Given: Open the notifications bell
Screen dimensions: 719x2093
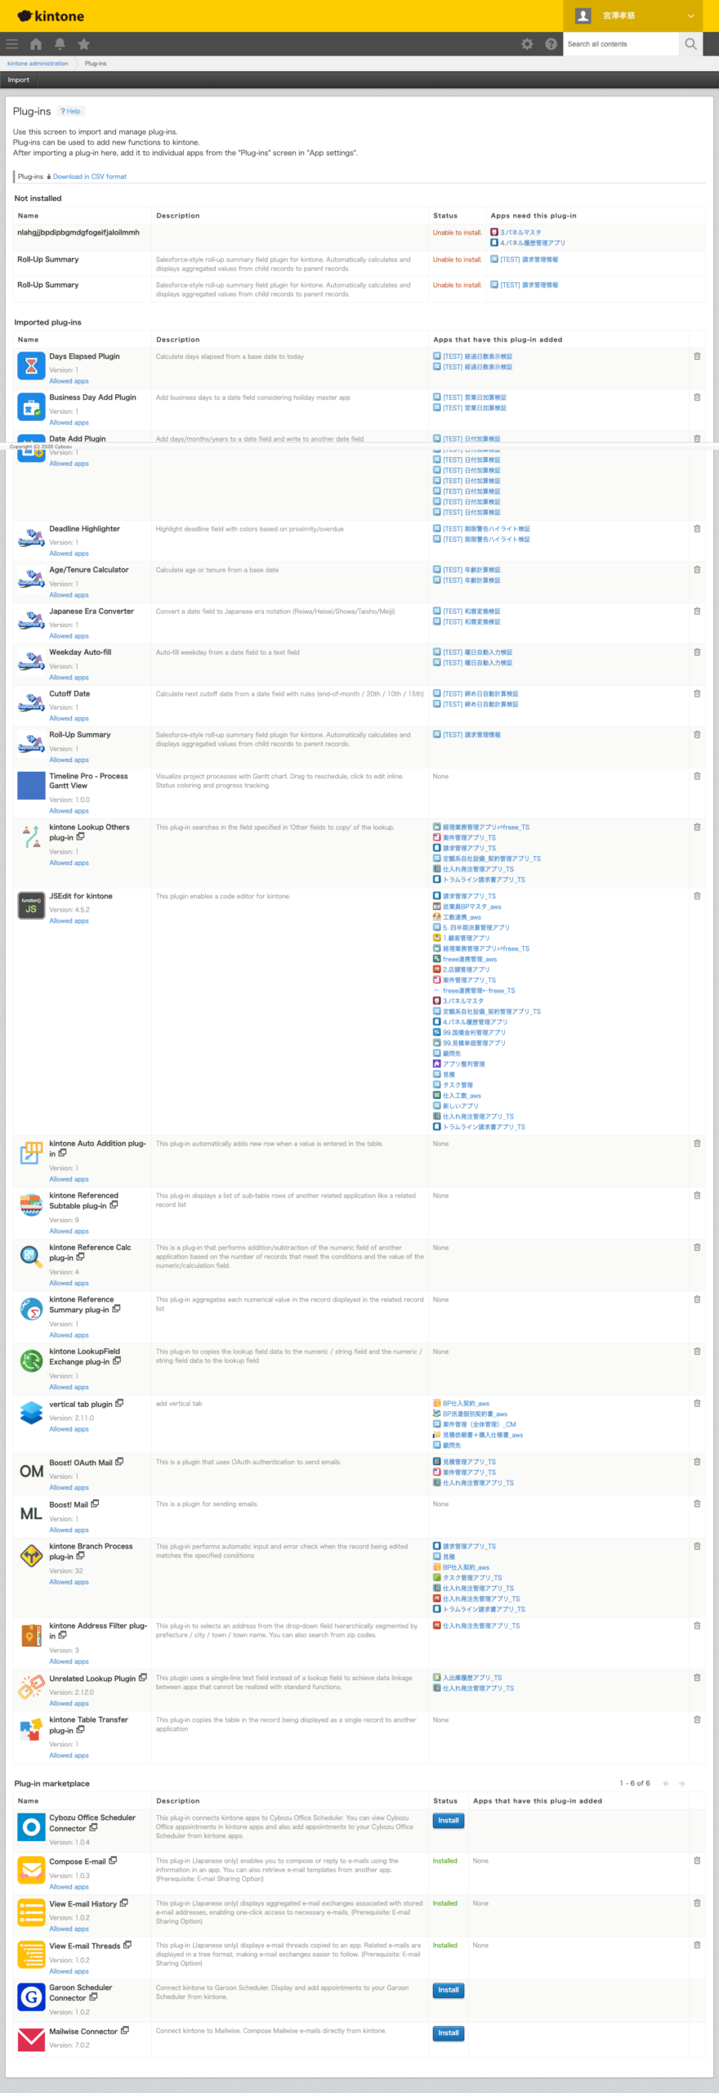Looking at the screenshot, I should [60, 44].
